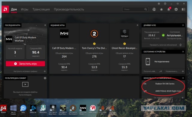Select Ghost Recon Breakpoint game icon
This screenshot has width=192, height=117.
pyautogui.click(x=124, y=34)
